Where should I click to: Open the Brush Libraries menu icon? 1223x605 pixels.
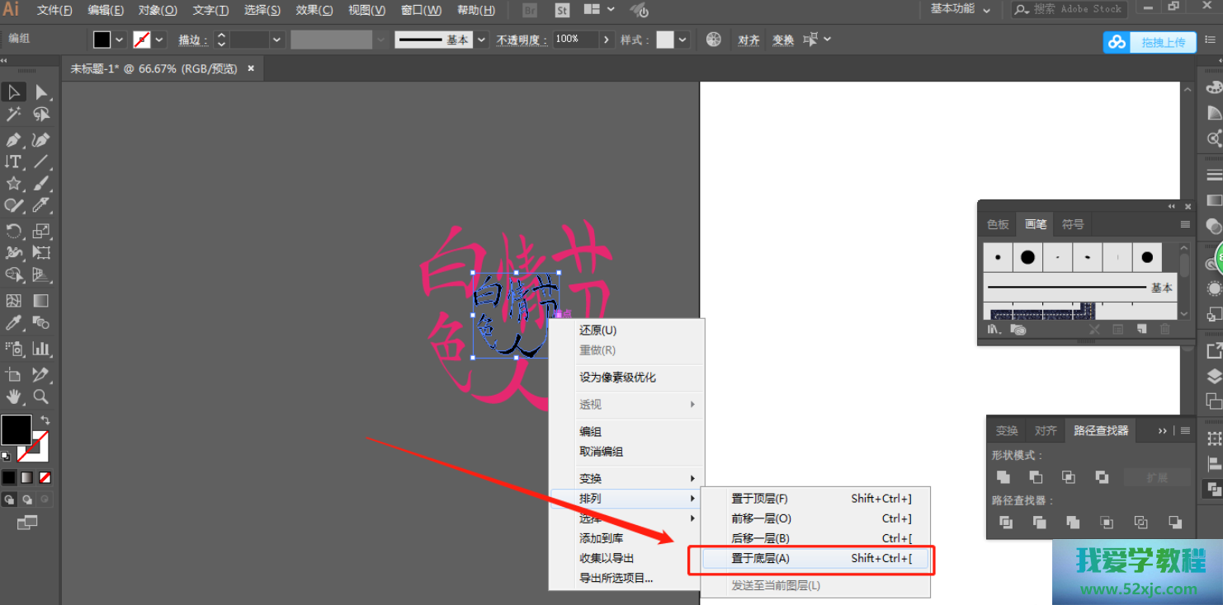(995, 329)
